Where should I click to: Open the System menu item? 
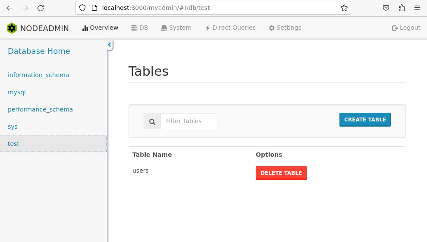coord(176,28)
